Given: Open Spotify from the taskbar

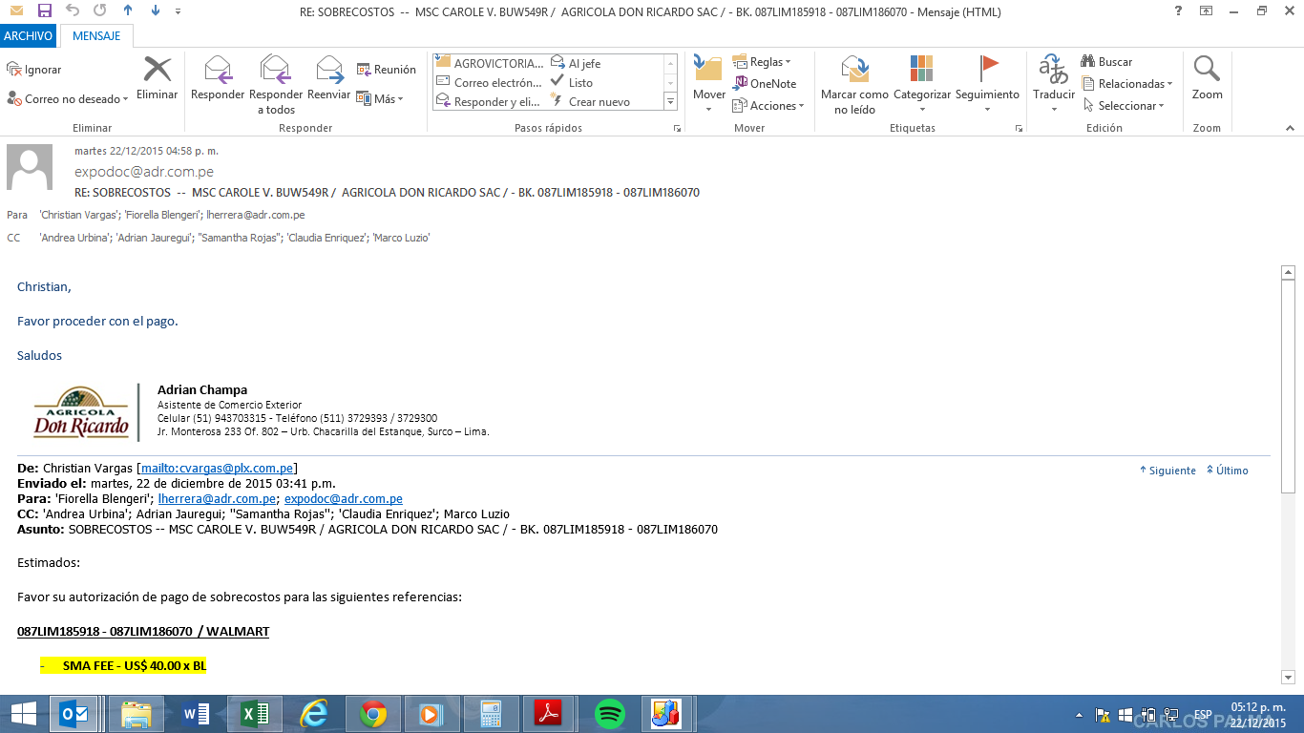Looking at the screenshot, I should pos(609,714).
